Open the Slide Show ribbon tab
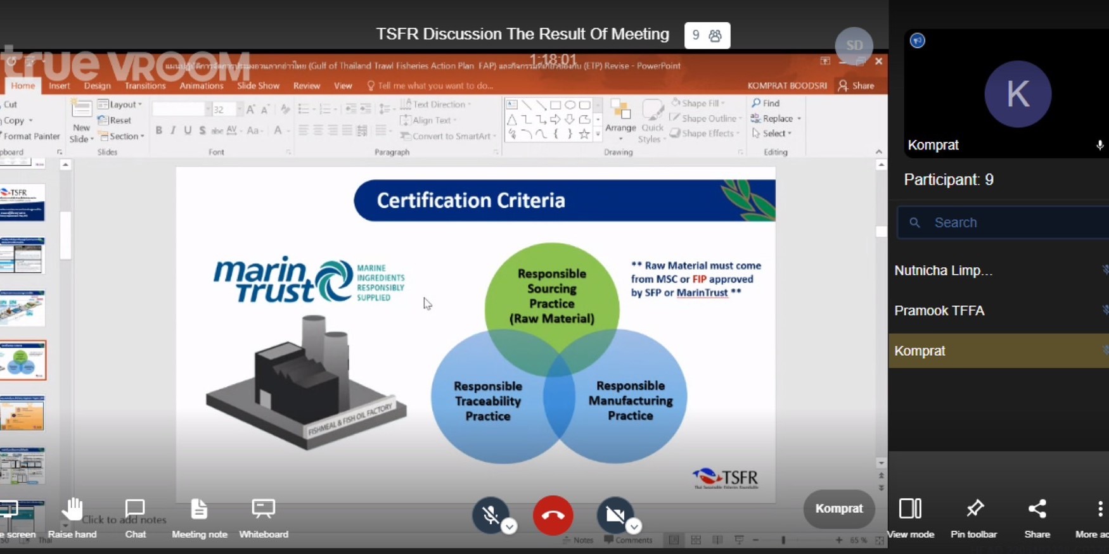Screen dimensions: 1109x554 pos(258,85)
